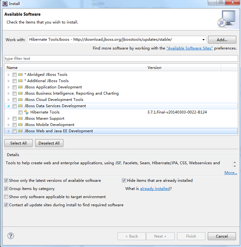
Task: Check the Hibernate Tools checkbox
Action: click(x=20, y=112)
